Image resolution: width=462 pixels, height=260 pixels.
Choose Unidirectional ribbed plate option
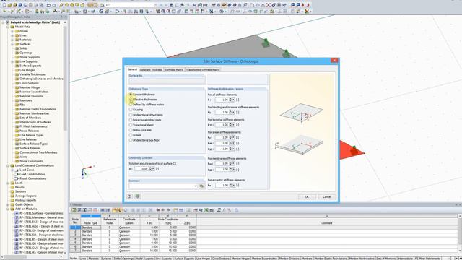click(x=131, y=115)
